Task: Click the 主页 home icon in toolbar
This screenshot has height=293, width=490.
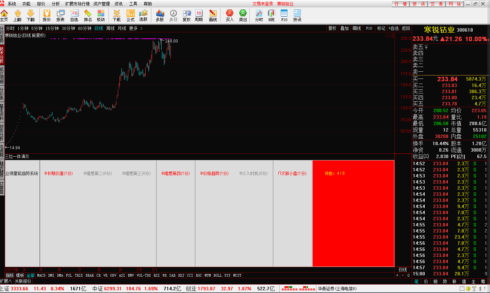Action: [4, 16]
